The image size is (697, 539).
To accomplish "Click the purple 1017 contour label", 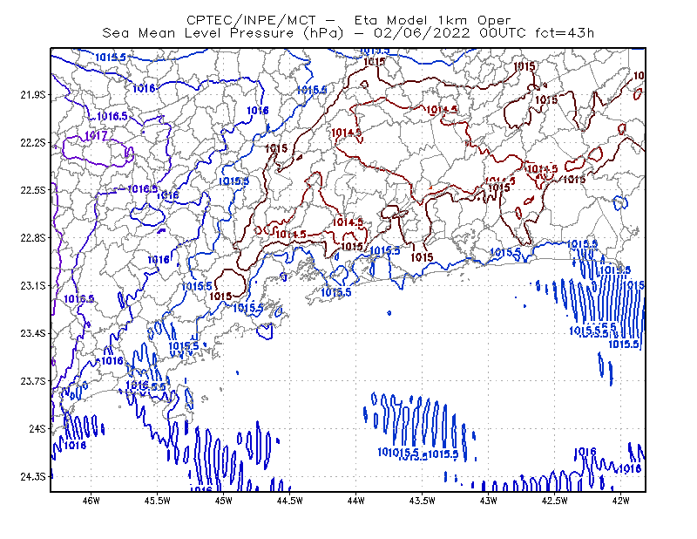I will click(x=96, y=135).
